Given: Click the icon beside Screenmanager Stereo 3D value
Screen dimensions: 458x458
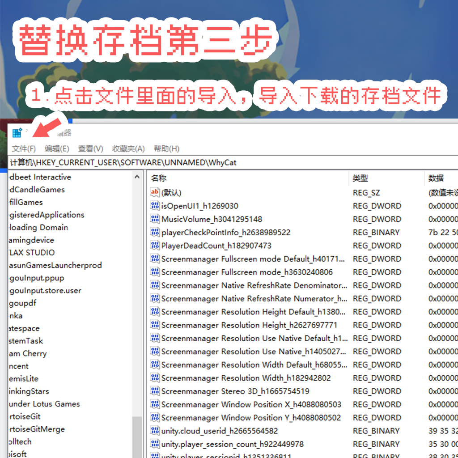Looking at the screenshot, I should pos(155,391).
